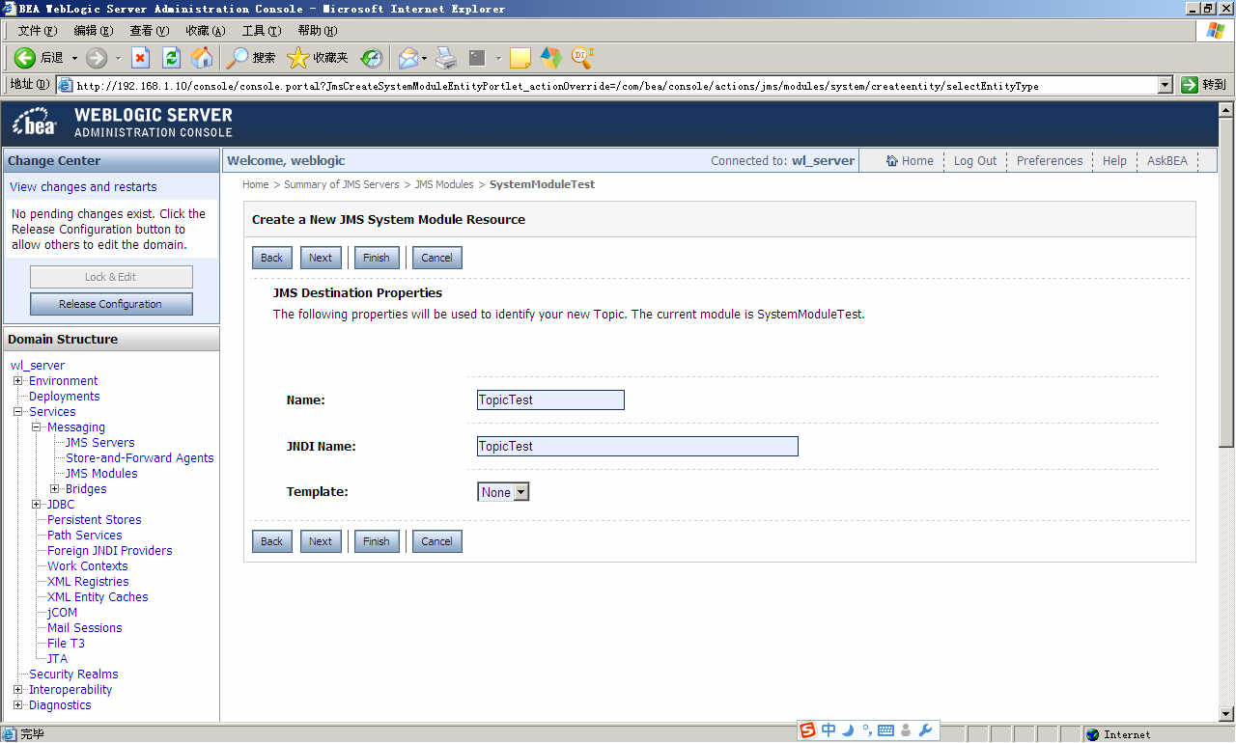Expand the Environment tree node
This screenshot has width=1236, height=743.
(x=17, y=380)
